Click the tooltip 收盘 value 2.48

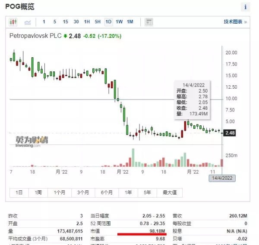pos(203,108)
